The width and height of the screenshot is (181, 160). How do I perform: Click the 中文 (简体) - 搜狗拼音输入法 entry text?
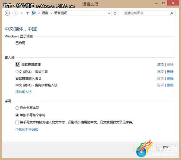click(37, 85)
